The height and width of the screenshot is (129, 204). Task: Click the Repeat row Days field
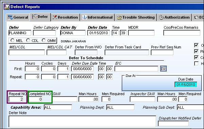63,77
